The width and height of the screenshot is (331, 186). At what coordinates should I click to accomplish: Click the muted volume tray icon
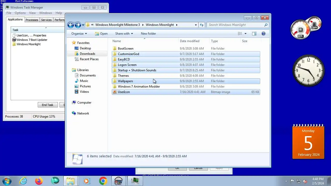click(305, 181)
